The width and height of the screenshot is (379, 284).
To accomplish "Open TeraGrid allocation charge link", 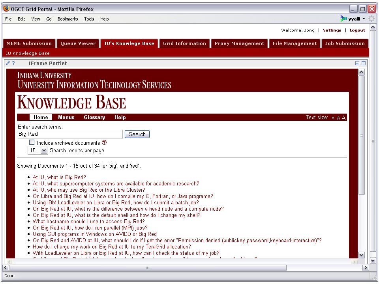I will click(x=112, y=247).
